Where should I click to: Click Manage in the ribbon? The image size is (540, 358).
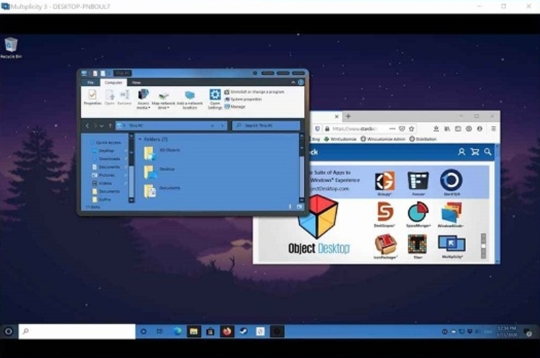tap(235, 107)
